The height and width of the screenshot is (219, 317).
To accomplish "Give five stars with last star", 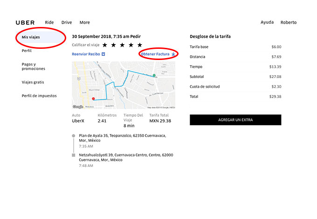I will coord(140,45).
